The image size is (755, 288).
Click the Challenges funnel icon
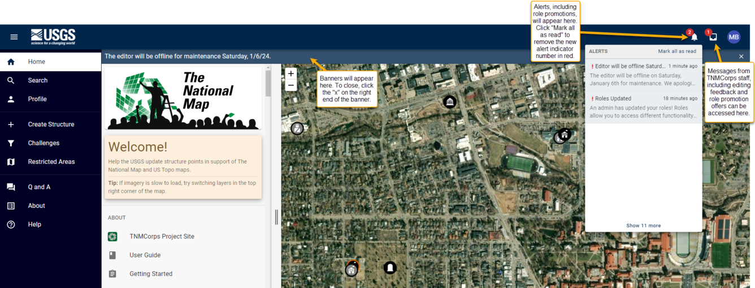[11, 143]
